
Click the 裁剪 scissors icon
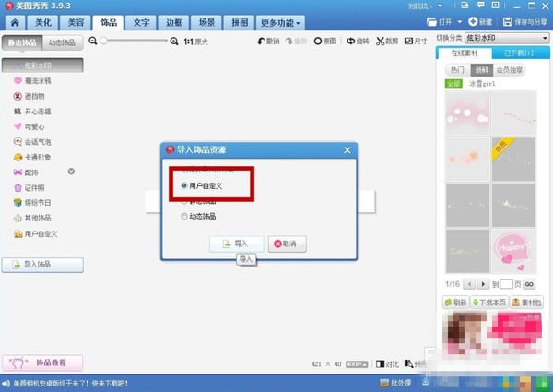380,42
